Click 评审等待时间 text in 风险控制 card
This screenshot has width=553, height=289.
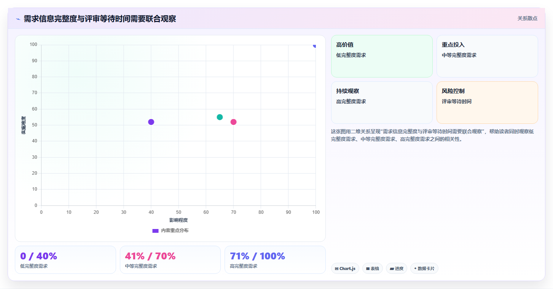click(x=457, y=101)
